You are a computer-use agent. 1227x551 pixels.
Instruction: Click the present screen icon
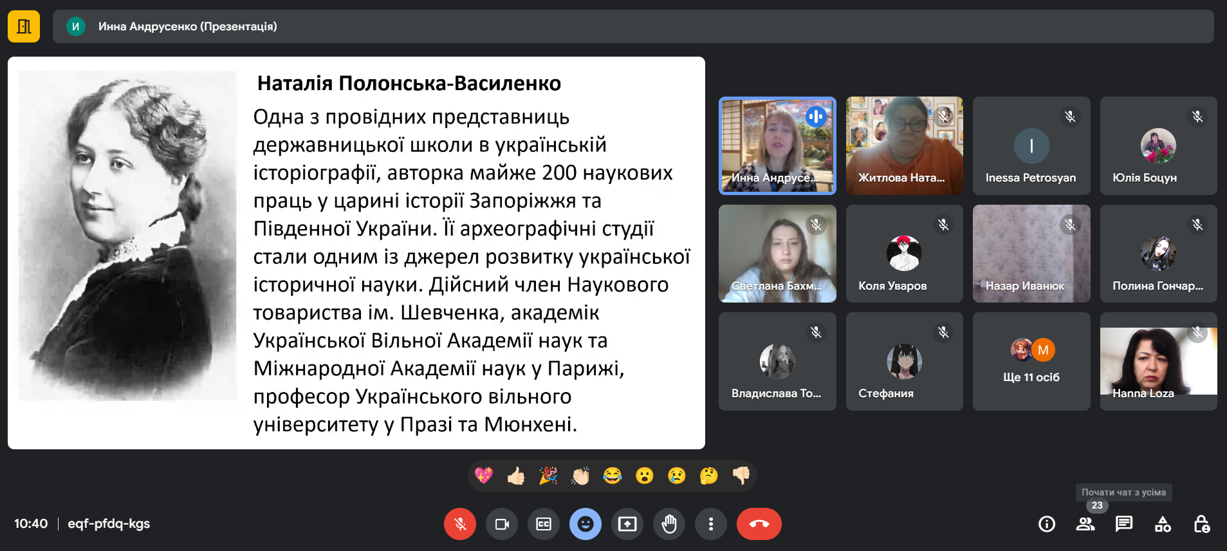pyautogui.click(x=627, y=524)
